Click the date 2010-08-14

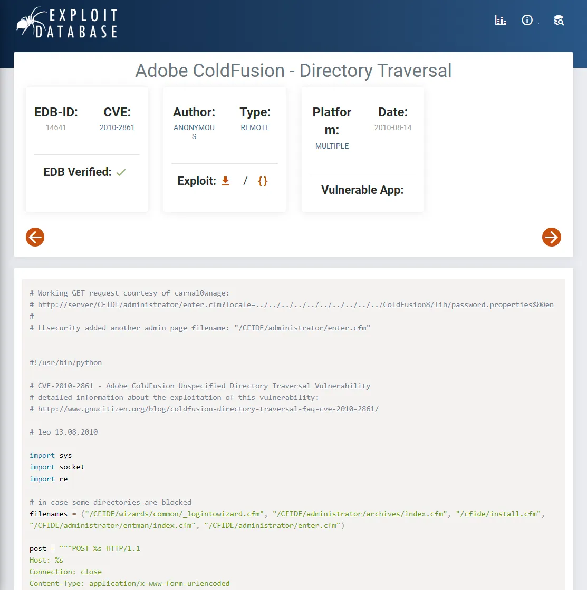coord(392,127)
